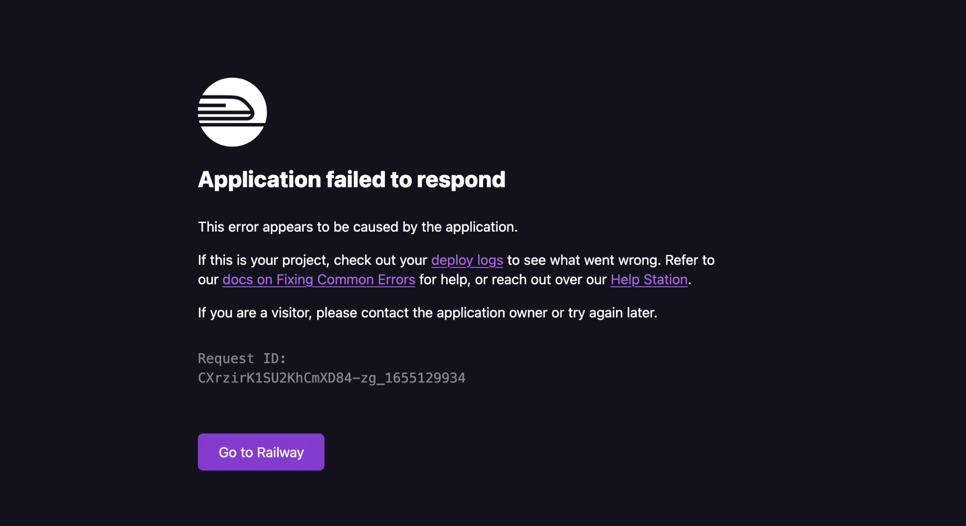
Task: Click the "Application failed to respond" heading
Action: click(351, 179)
